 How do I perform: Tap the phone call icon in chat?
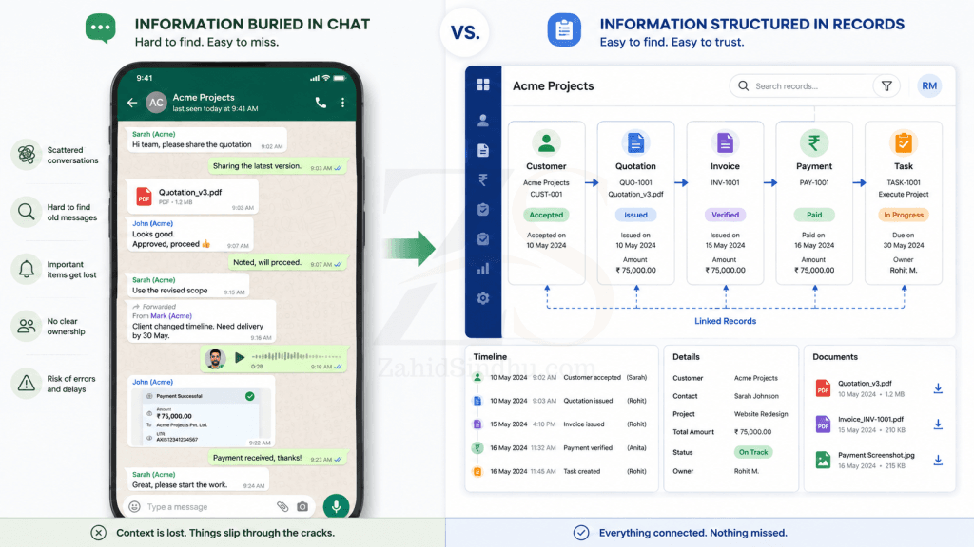(321, 103)
